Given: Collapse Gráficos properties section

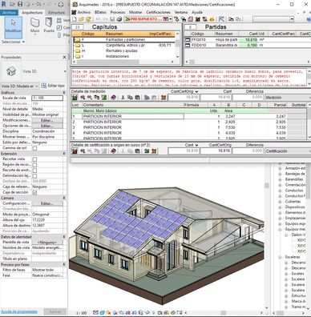Looking at the screenshot, I should (x=64, y=93).
